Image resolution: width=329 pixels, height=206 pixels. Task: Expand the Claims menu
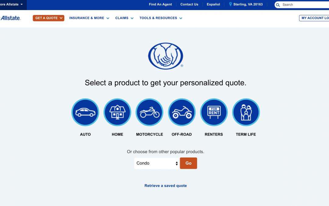point(124,18)
